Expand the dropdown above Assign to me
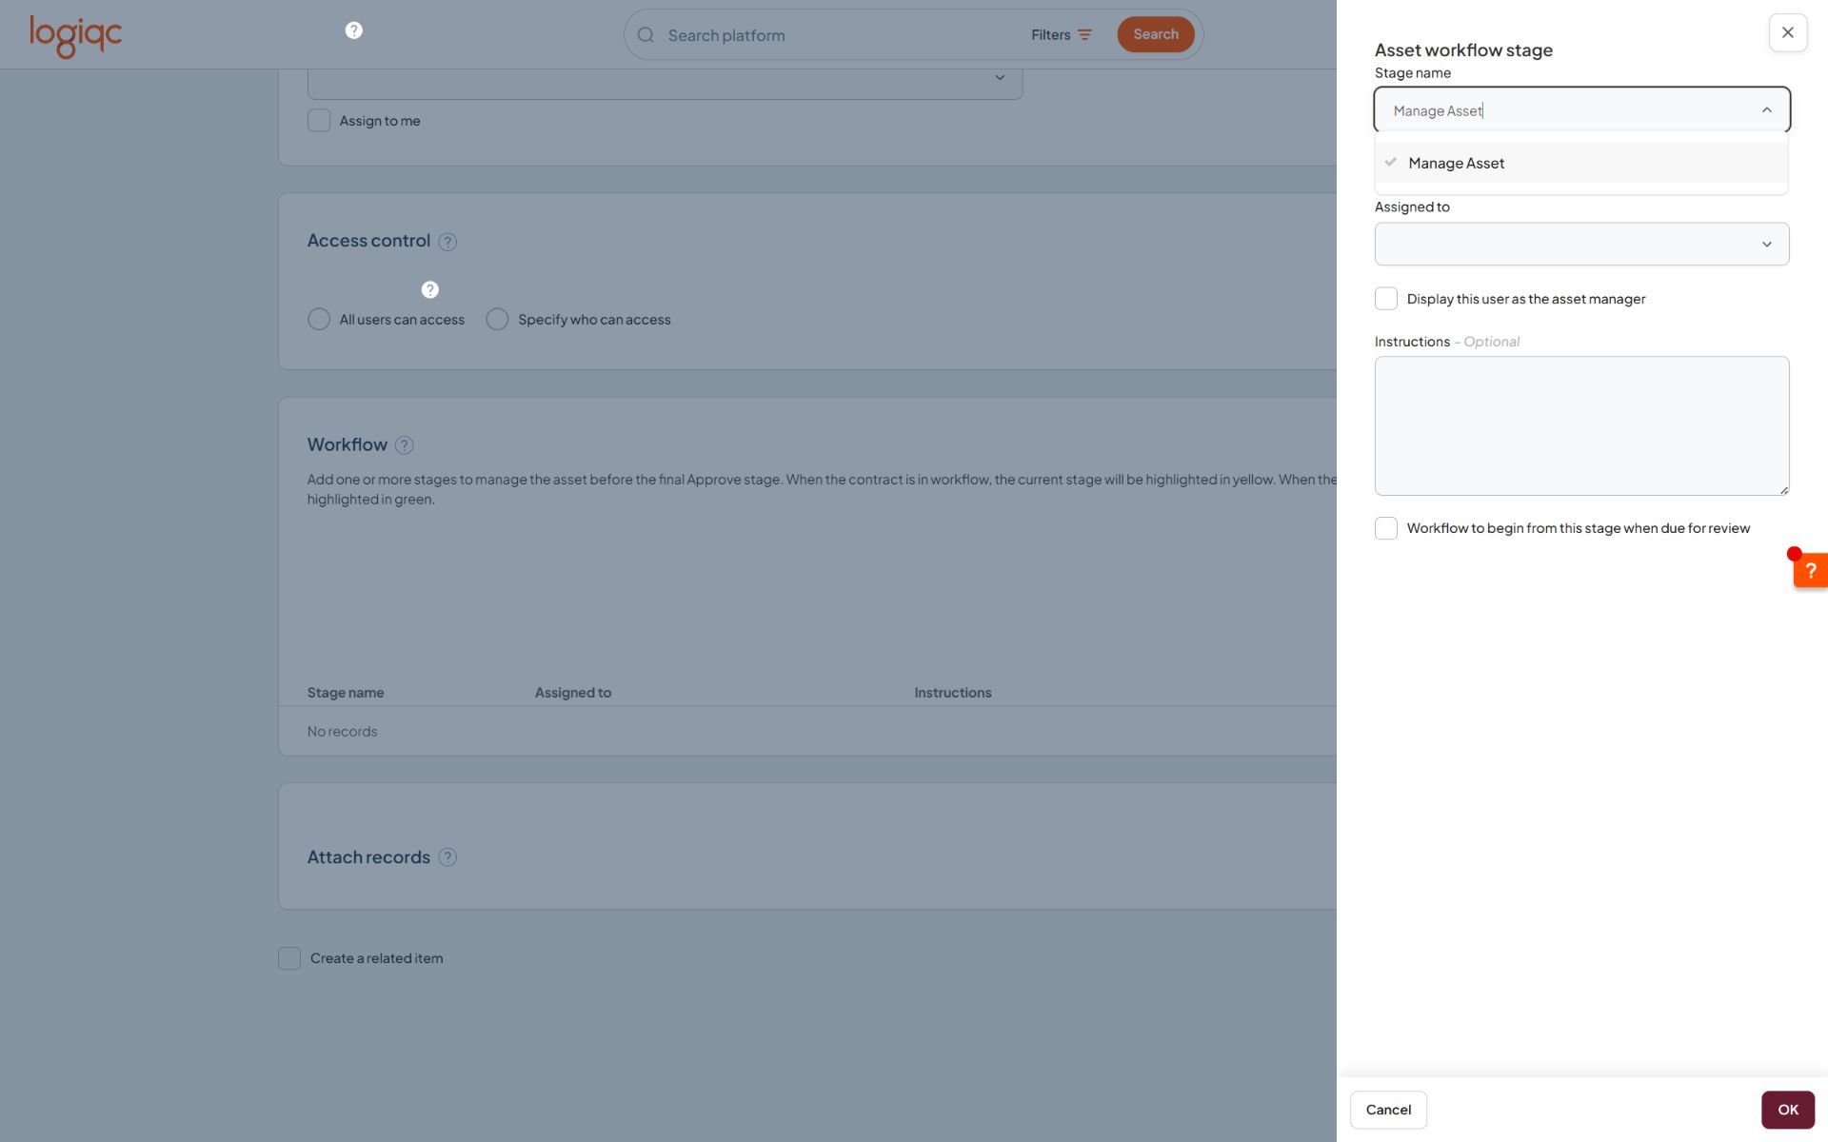The width and height of the screenshot is (1828, 1142). pos(665,82)
